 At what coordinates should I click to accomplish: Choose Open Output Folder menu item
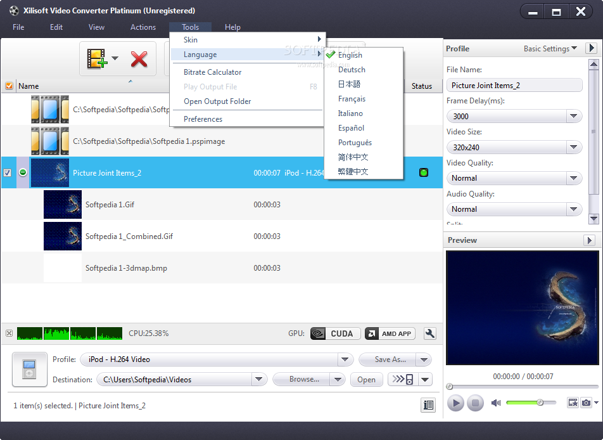[247, 101]
